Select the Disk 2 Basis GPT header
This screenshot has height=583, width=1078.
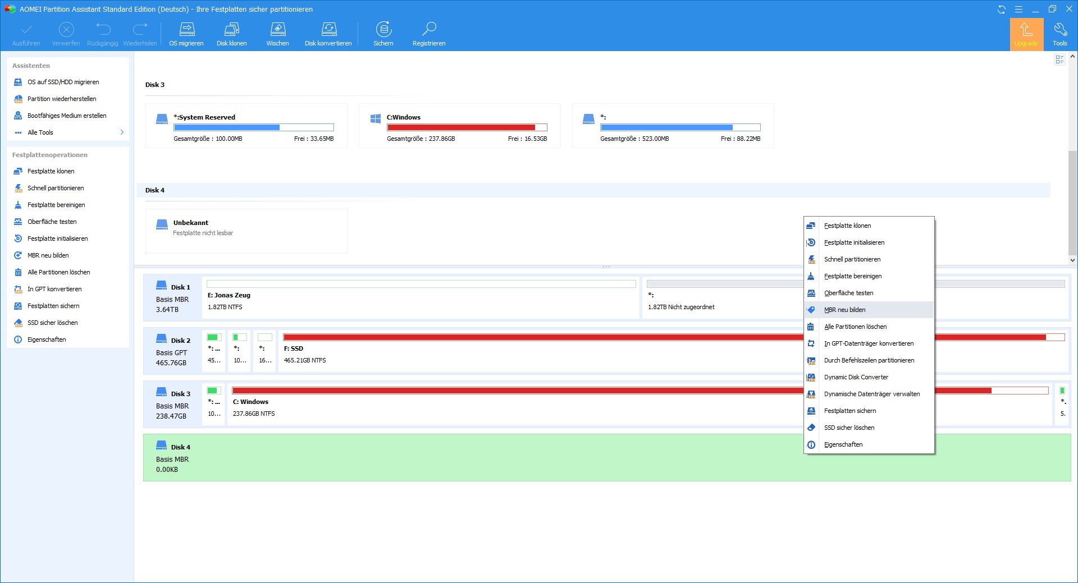(173, 351)
